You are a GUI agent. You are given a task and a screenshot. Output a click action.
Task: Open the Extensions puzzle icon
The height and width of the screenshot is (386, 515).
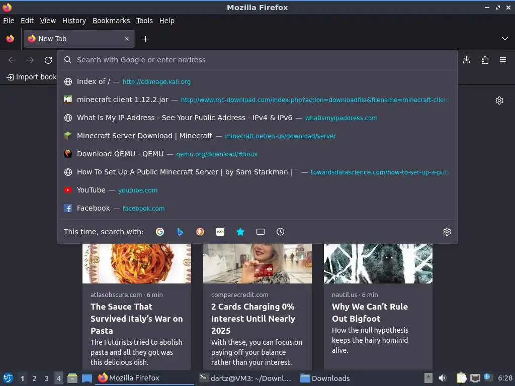(x=485, y=60)
